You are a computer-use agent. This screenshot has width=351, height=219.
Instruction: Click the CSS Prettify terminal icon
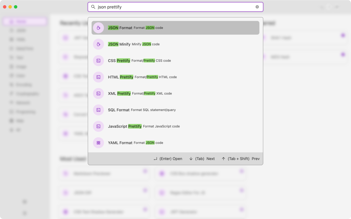pos(98,61)
